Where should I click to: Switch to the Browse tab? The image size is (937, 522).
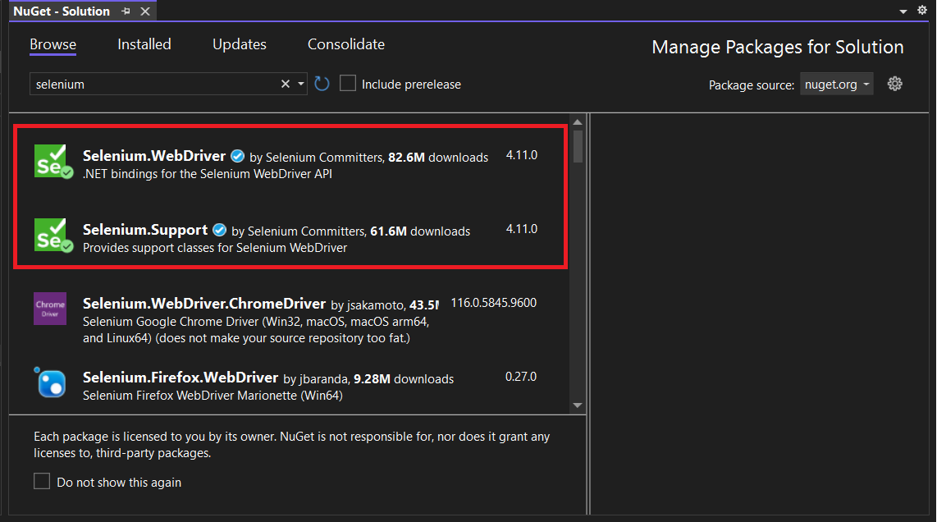point(53,44)
